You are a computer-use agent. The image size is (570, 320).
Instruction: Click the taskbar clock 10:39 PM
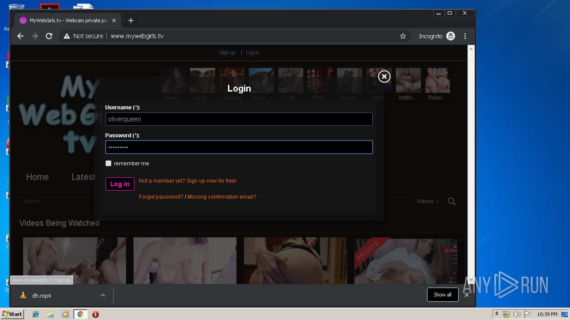click(x=547, y=314)
